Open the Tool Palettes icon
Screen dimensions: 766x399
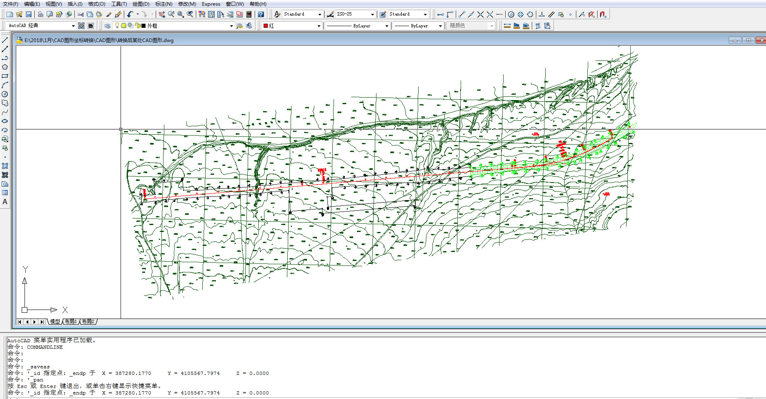[x=221, y=14]
